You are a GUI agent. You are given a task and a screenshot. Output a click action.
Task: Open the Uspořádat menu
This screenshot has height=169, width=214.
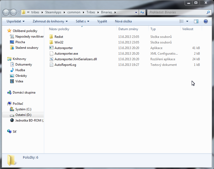(x=15, y=21)
